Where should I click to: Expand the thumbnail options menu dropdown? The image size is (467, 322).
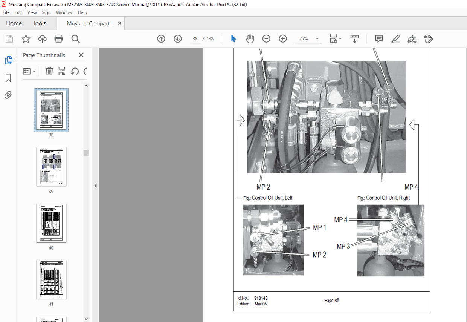tap(29, 71)
